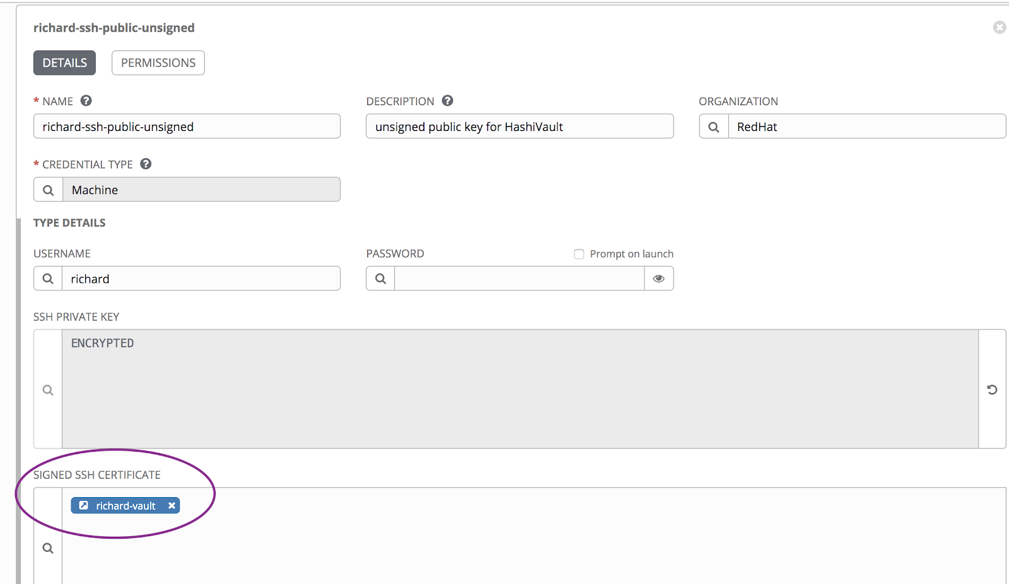Click inside the Password input field

[519, 278]
